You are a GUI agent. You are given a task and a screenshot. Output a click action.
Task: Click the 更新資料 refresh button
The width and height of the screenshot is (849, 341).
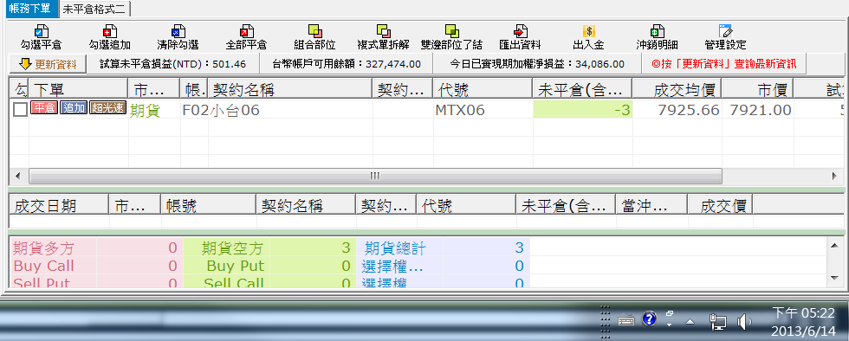point(48,64)
